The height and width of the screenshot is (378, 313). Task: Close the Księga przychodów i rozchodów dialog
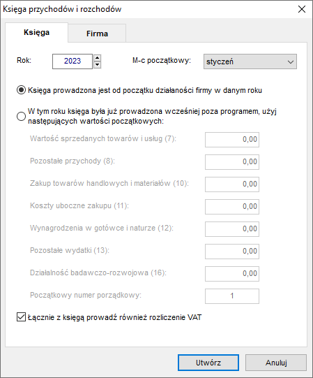tap(301, 9)
